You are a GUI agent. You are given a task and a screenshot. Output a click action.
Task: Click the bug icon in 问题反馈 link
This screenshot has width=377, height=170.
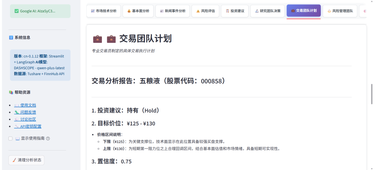pos(17,112)
